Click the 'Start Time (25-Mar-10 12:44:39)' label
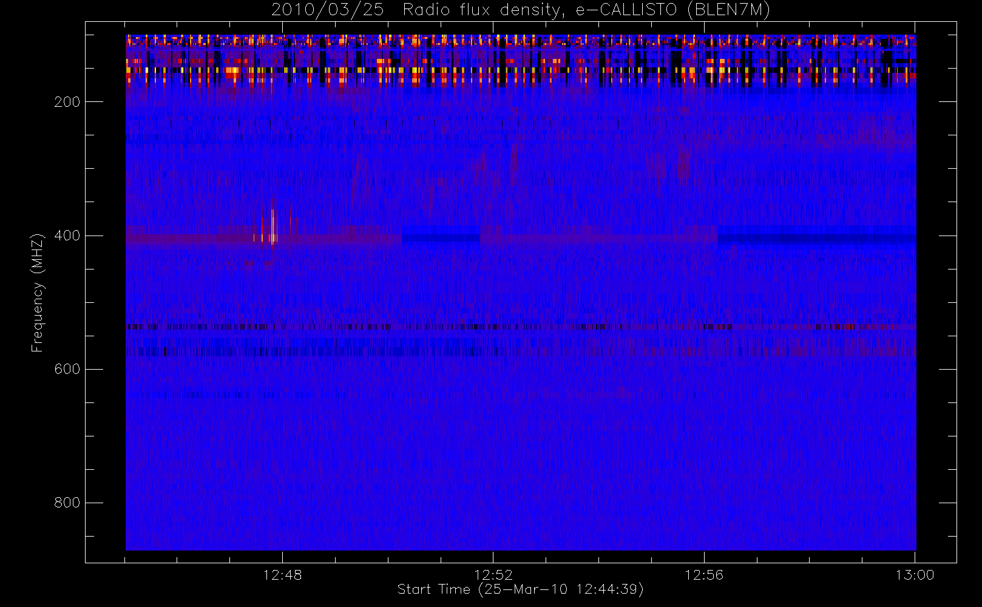The width and height of the screenshot is (982, 607). (520, 589)
